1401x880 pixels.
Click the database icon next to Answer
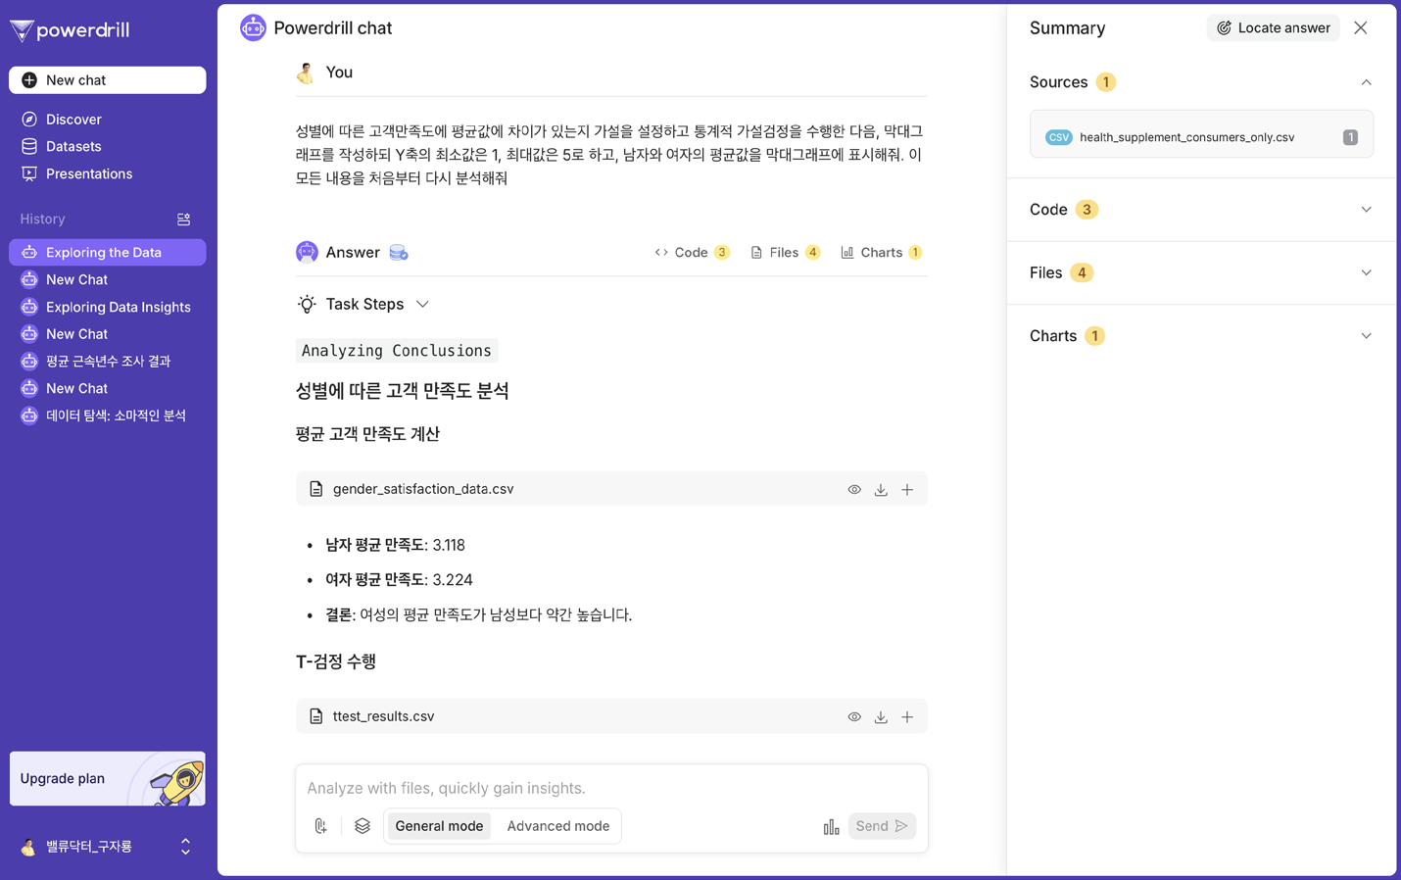[399, 253]
